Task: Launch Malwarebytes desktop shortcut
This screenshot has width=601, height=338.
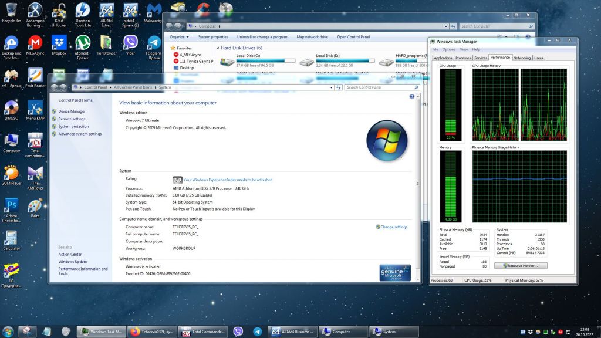Action: 153,13
